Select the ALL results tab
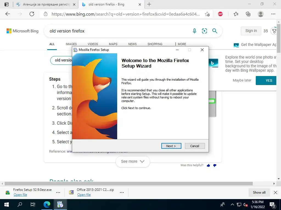This screenshot has height=210, width=281. pyautogui.click(x=52, y=44)
